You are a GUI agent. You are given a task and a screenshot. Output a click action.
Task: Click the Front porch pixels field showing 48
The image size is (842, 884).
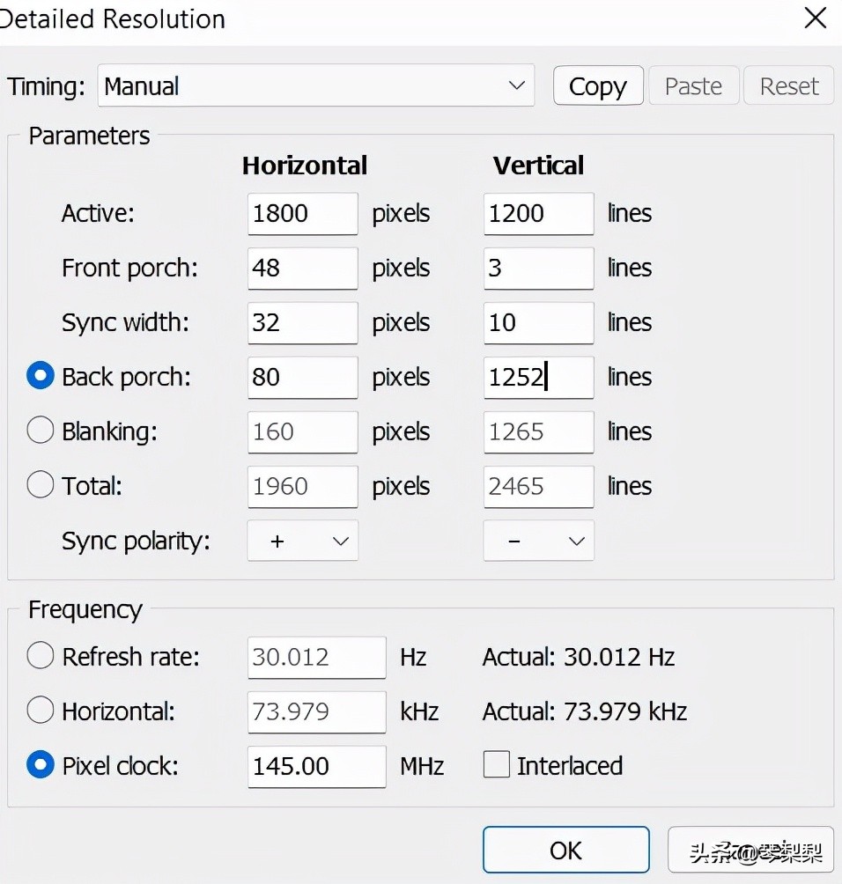pos(302,268)
